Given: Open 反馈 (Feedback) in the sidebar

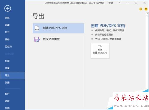Looking at the screenshot, I should click(7, 108).
